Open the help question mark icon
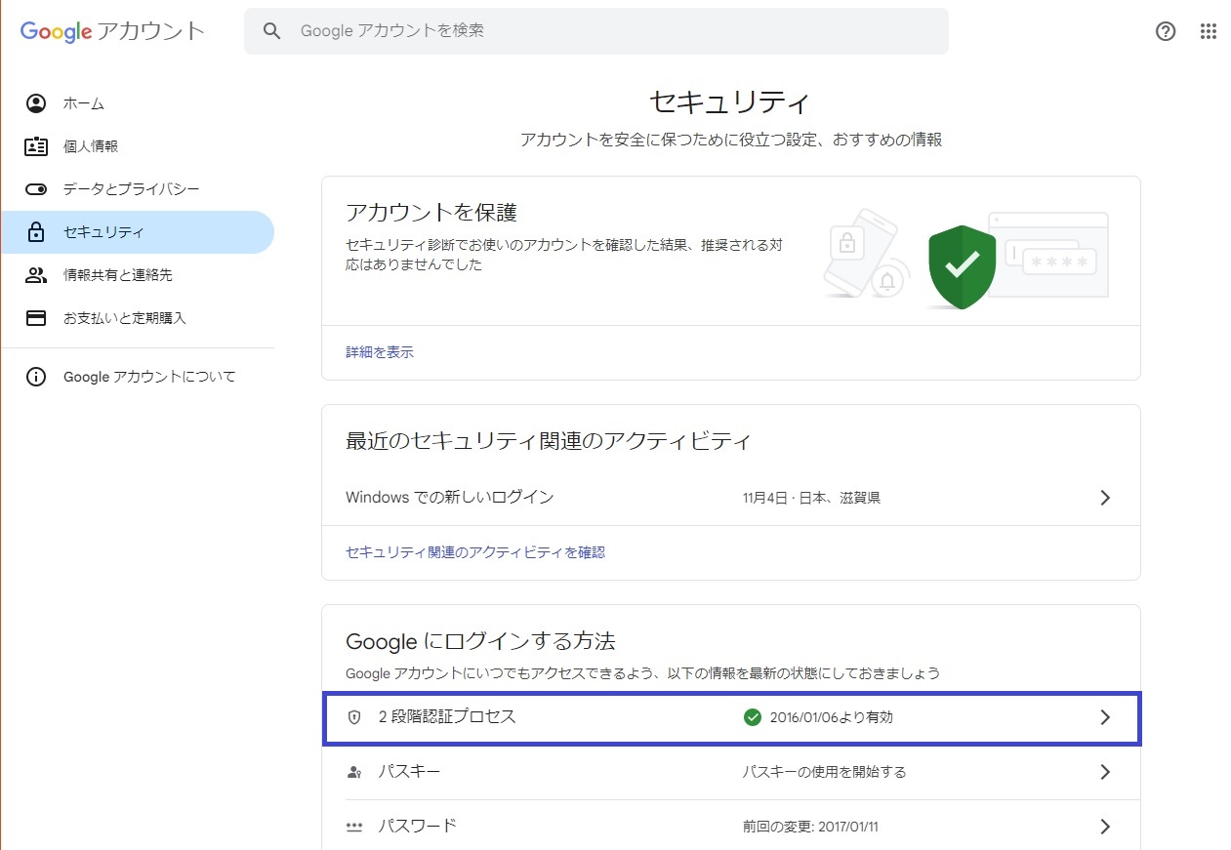Viewport: 1231px width, 850px height. [x=1165, y=31]
